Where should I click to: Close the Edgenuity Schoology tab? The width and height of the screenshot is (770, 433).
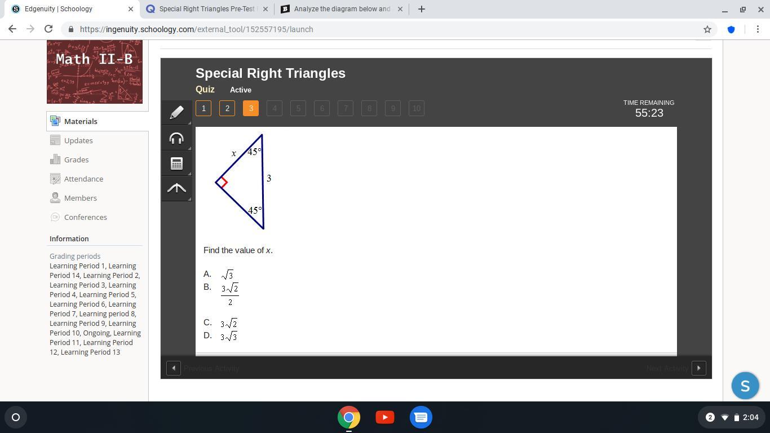(130, 9)
